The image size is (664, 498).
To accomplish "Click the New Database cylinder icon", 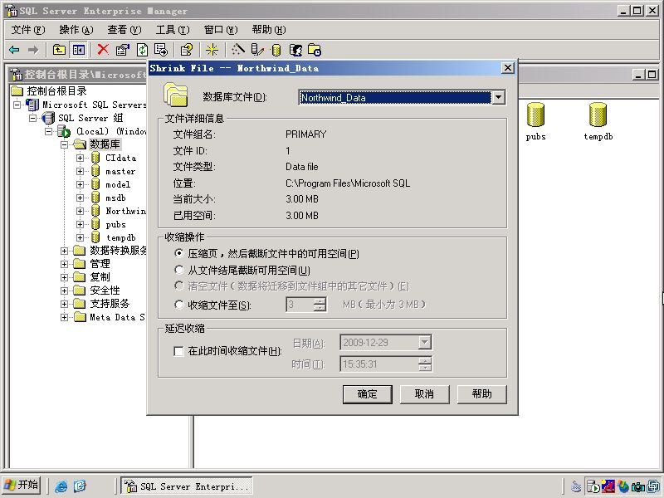I will coord(276,50).
